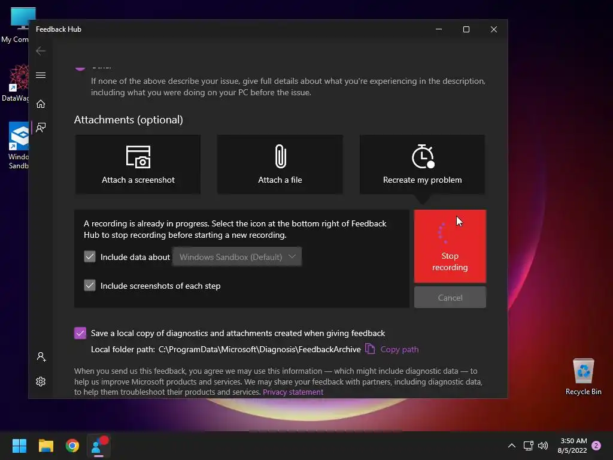Click the network icon in system tray
Viewport: 613px width, 460px height.
528,446
